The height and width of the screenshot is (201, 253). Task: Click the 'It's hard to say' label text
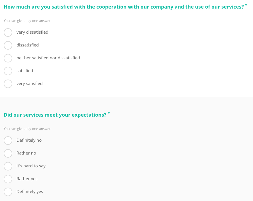point(31,166)
